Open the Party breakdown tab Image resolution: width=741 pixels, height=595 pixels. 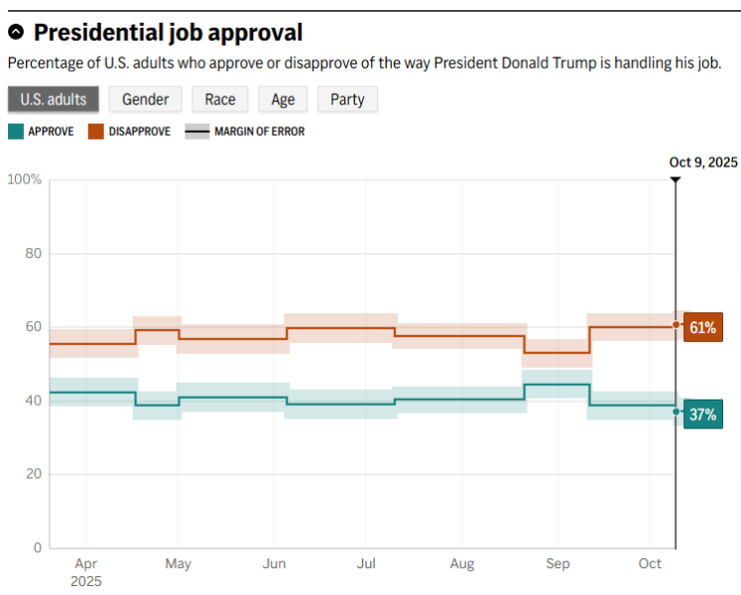pyautogui.click(x=347, y=99)
